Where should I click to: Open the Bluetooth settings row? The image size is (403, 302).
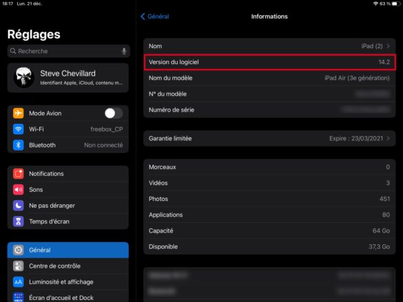[x=68, y=145]
